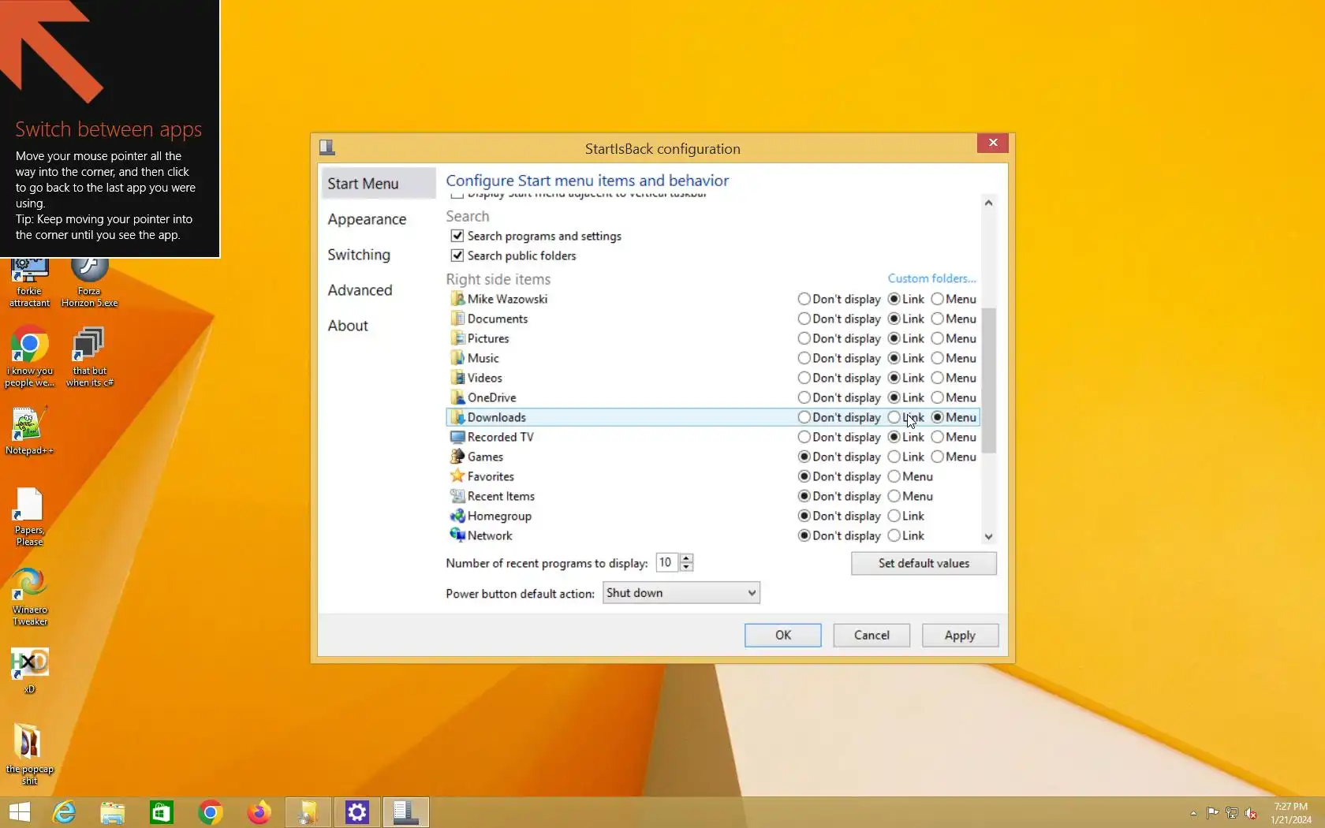Increase number of recent programs spinner
The height and width of the screenshot is (828, 1325).
(686, 558)
